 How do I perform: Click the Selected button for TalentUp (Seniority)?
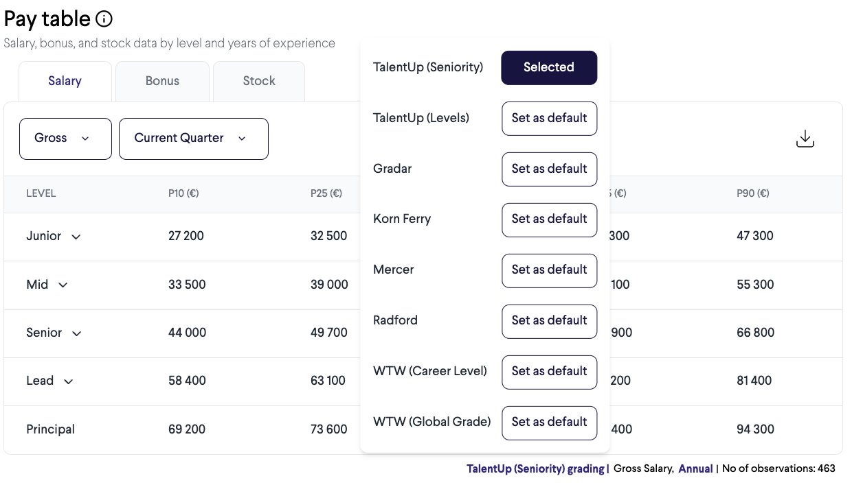[x=549, y=67]
